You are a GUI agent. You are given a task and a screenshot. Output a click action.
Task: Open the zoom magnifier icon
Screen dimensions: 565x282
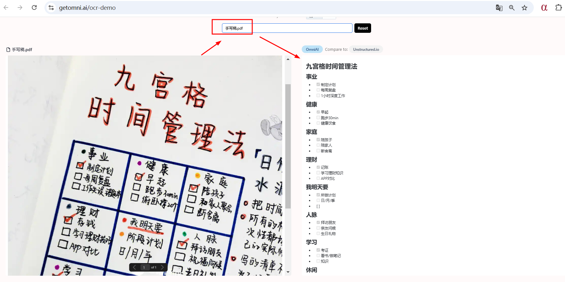(x=512, y=8)
